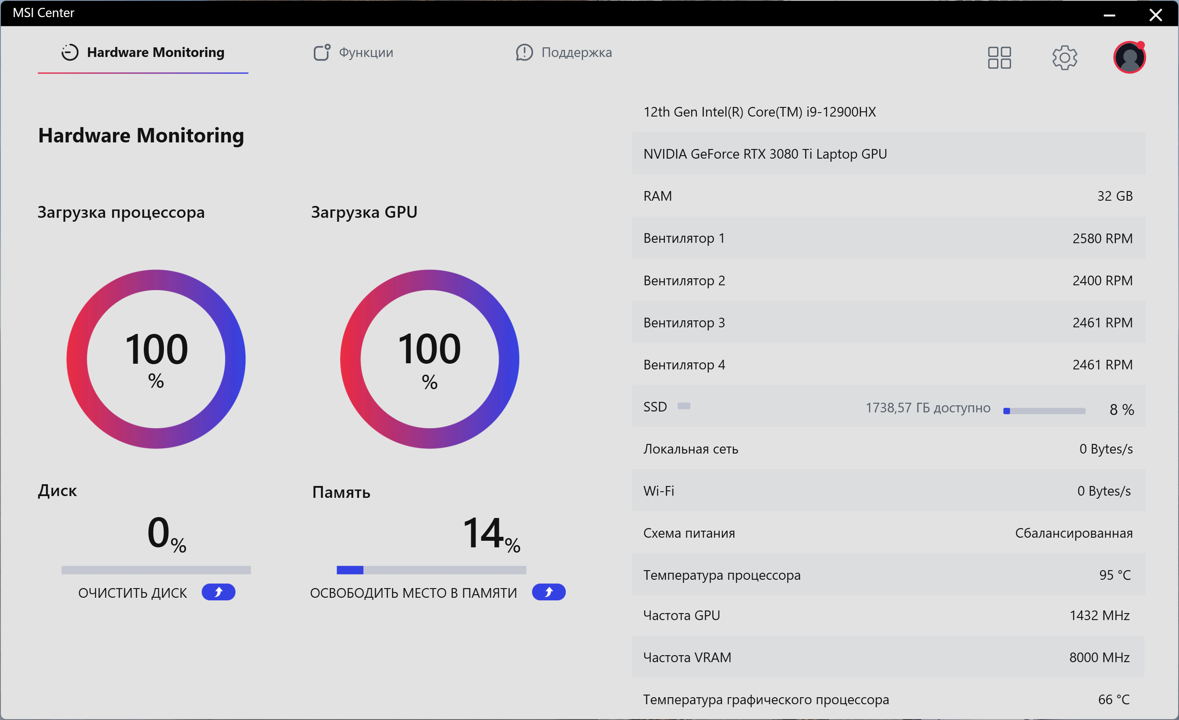This screenshot has width=1179, height=720.
Task: Click ОСВОБОДИТЬ МЕСТО В ПАМЯТИ button
Action: [413, 593]
